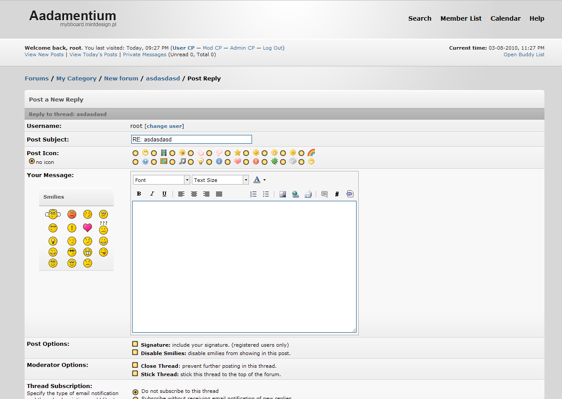Viewport: 562px width, 399px height.
Task: Open the font color picker dropdown
Action: [264, 180]
